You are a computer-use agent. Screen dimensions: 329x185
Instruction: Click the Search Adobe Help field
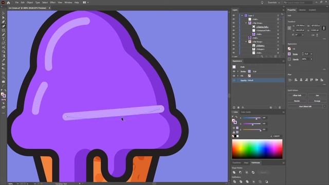click(x=298, y=3)
